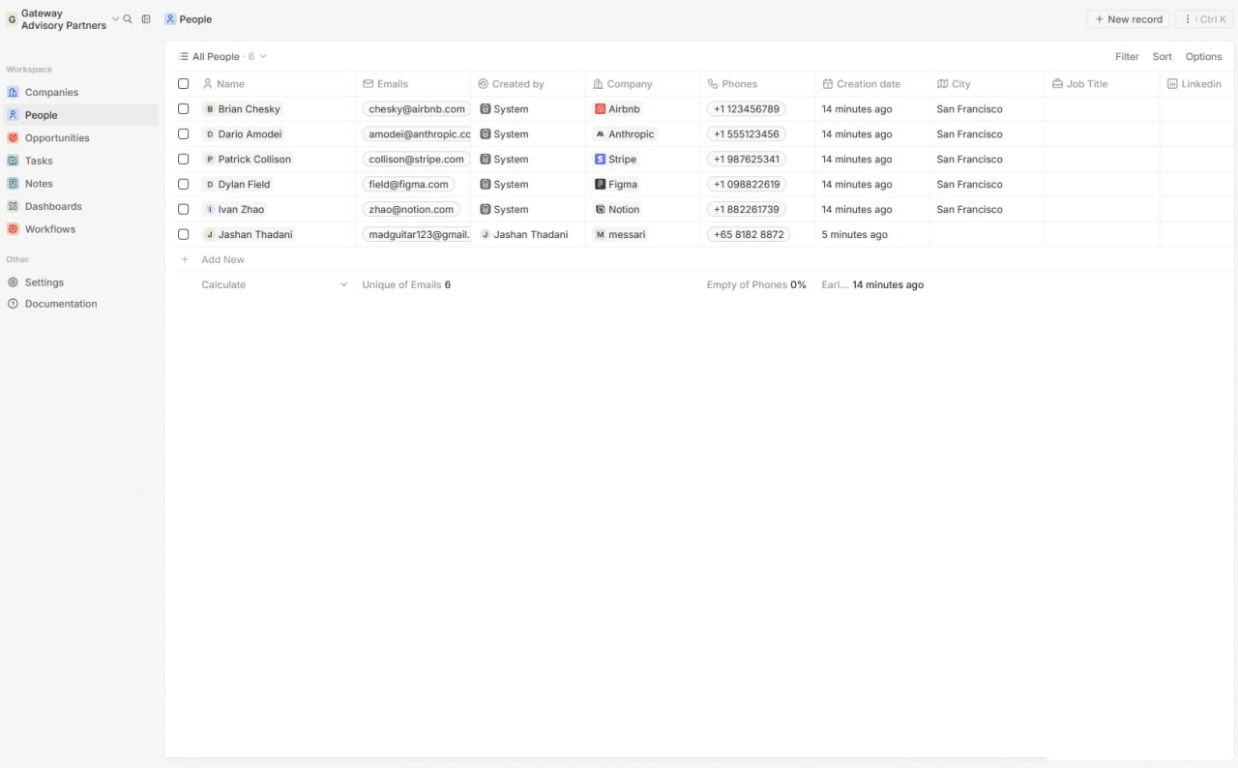Click the Filter button

(1127, 57)
